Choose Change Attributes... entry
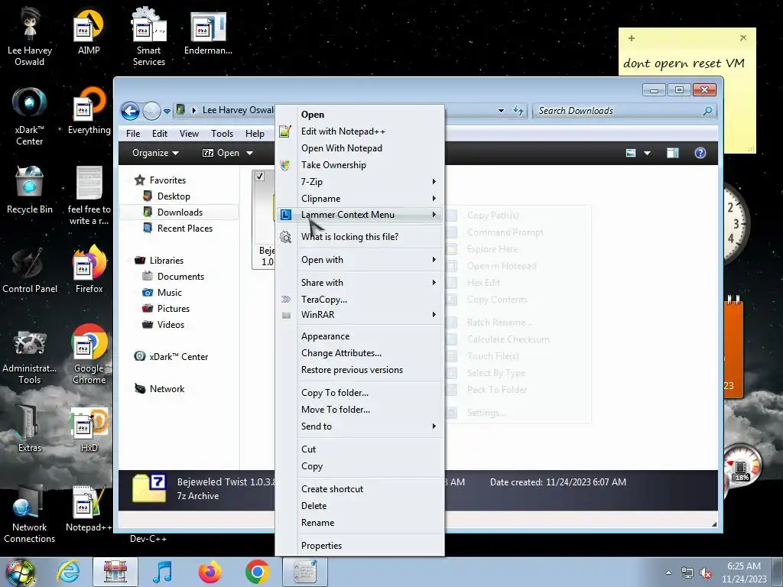Image resolution: width=783 pixels, height=587 pixels. [x=359, y=353]
